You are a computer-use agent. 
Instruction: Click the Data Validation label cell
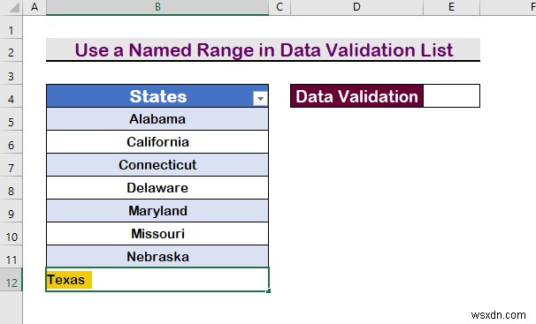(x=356, y=96)
